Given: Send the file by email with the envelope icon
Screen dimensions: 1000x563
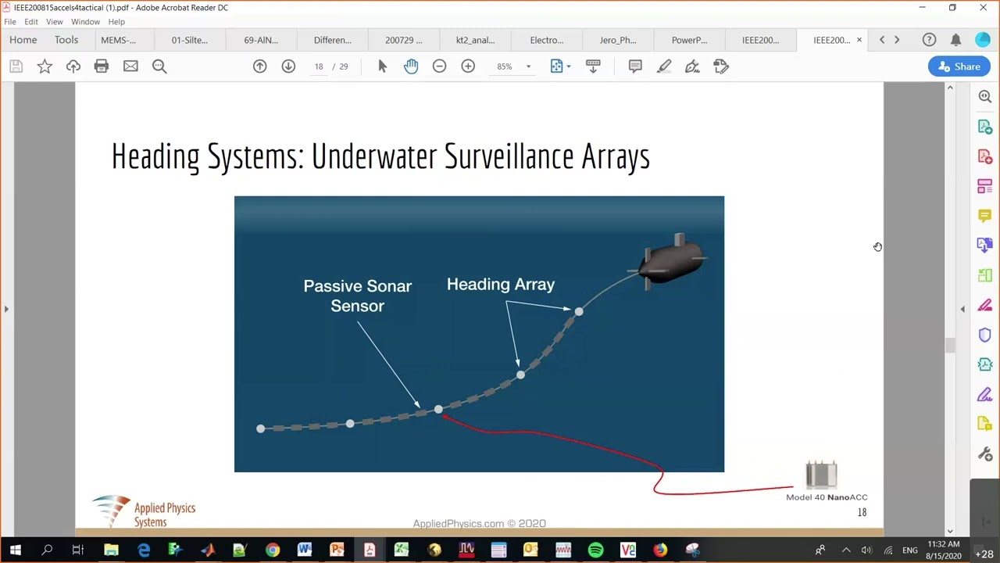Looking at the screenshot, I should click(x=130, y=66).
